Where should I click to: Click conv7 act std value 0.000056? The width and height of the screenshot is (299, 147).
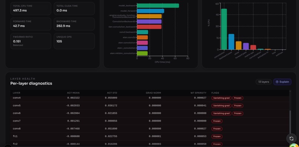coord(111,121)
